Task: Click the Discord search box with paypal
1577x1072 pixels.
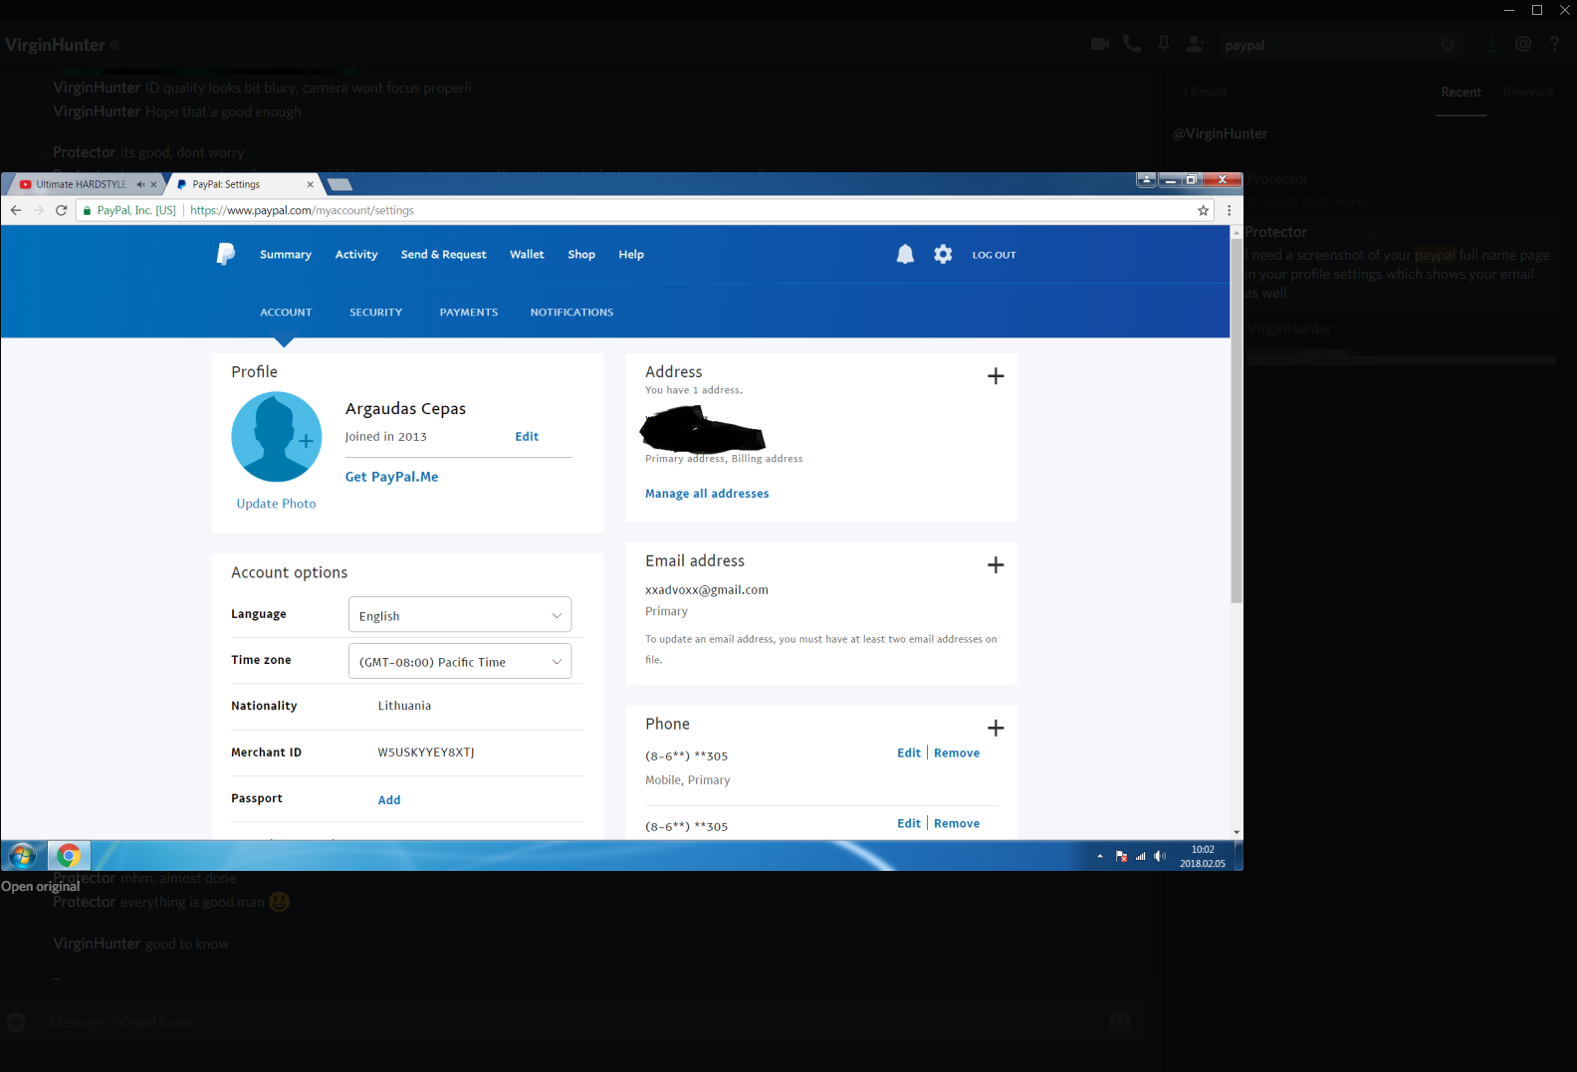Action: pos(1341,45)
